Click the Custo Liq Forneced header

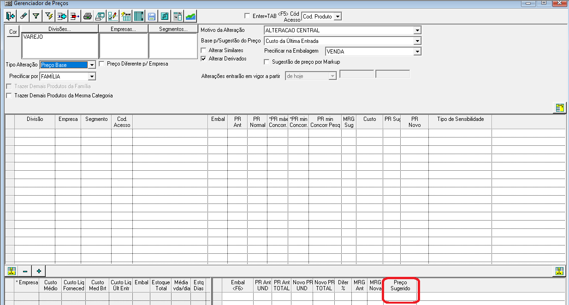(74, 285)
